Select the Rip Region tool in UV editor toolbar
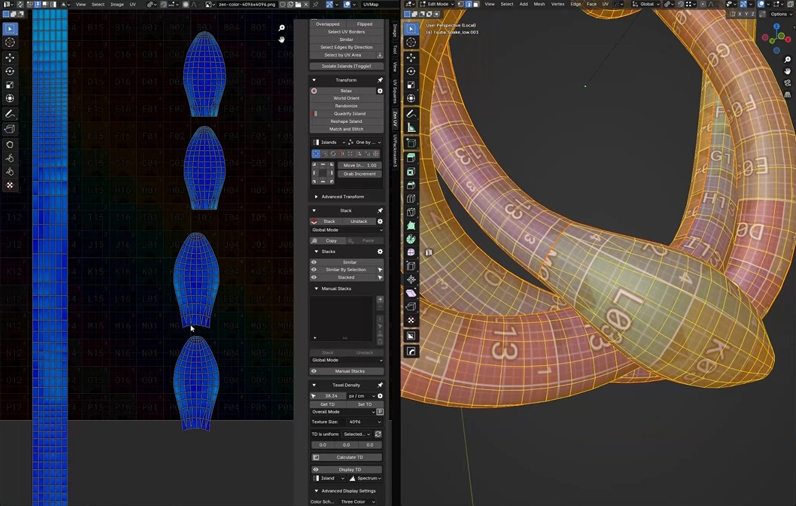 (x=10, y=129)
